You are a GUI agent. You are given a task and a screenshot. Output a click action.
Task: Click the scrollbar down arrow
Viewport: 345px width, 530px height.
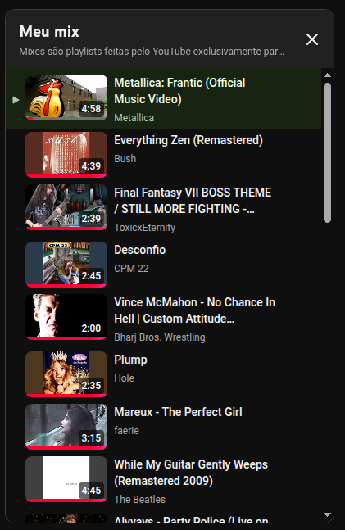click(327, 514)
